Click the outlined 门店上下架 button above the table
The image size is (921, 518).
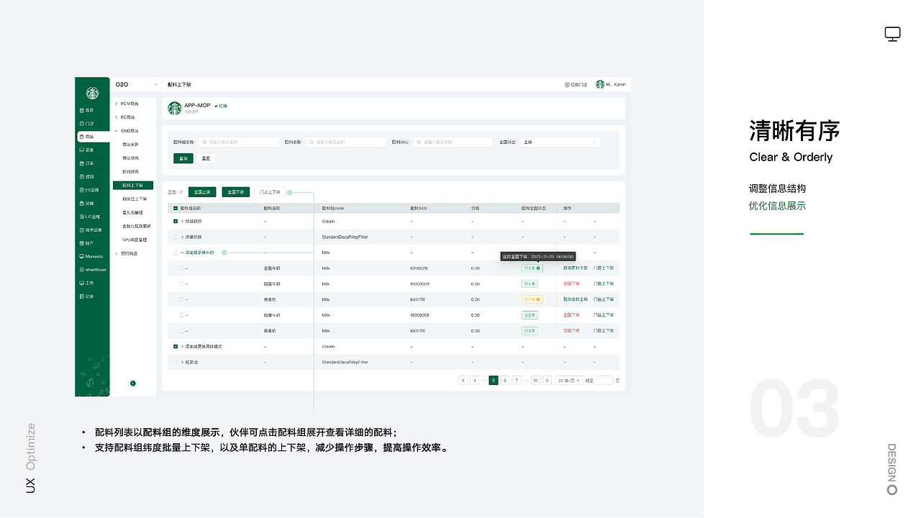(270, 192)
